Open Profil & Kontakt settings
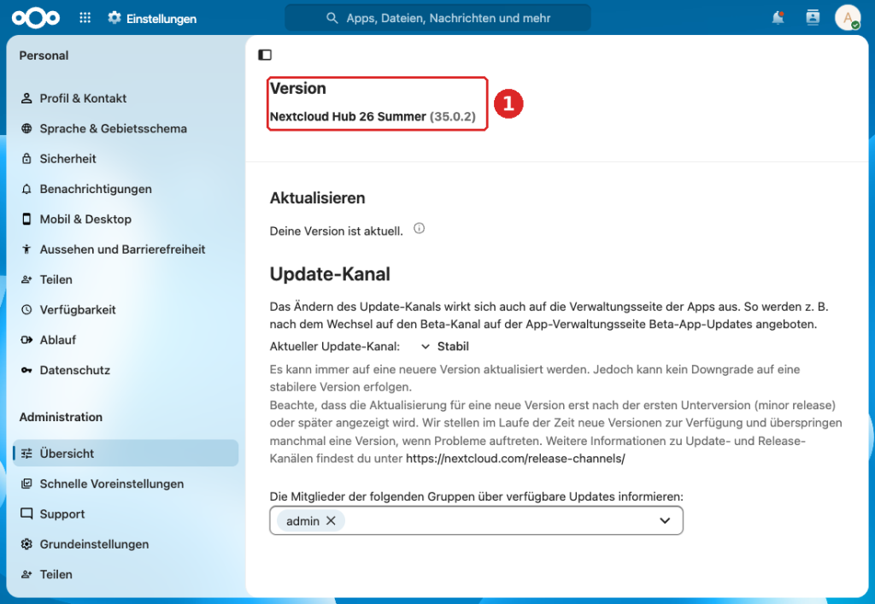The height and width of the screenshot is (604, 875). click(126, 98)
